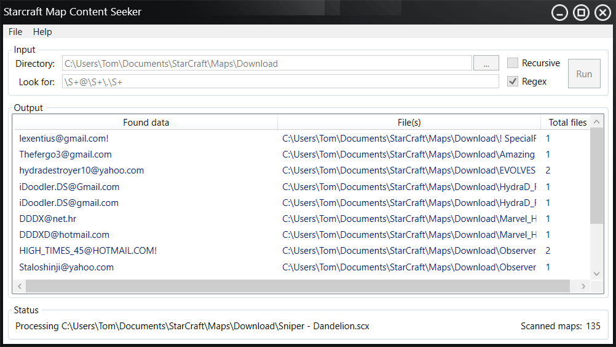Select the lexentius@gmail.com! row
Viewport: 616px width, 347px height.
(x=302, y=139)
